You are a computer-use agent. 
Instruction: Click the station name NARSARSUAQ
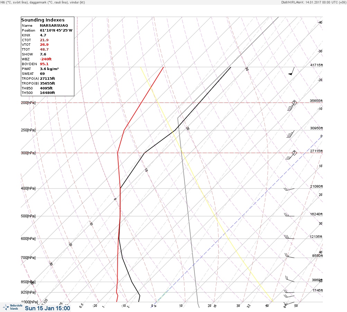click(54, 26)
